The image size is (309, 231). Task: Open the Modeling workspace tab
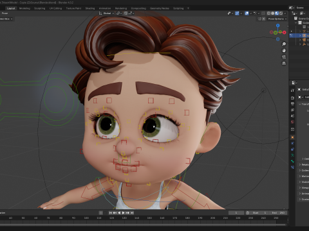pos(24,8)
